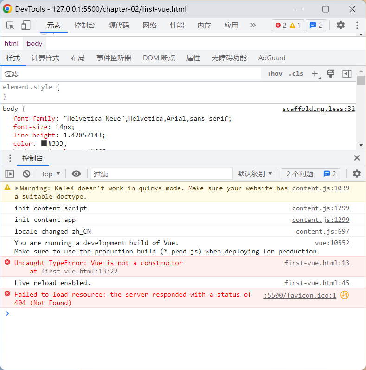The height and width of the screenshot is (370, 366).
Task: Select the DOM 断点 sub-tab
Action: (x=159, y=58)
